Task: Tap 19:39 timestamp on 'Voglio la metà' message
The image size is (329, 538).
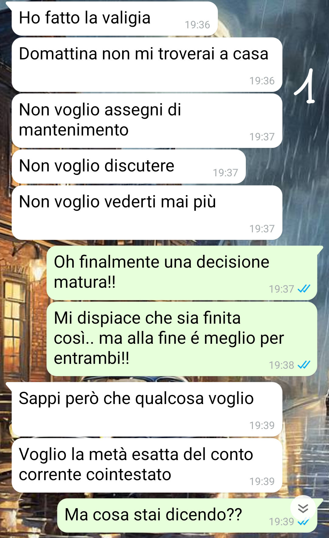Action: click(x=262, y=481)
